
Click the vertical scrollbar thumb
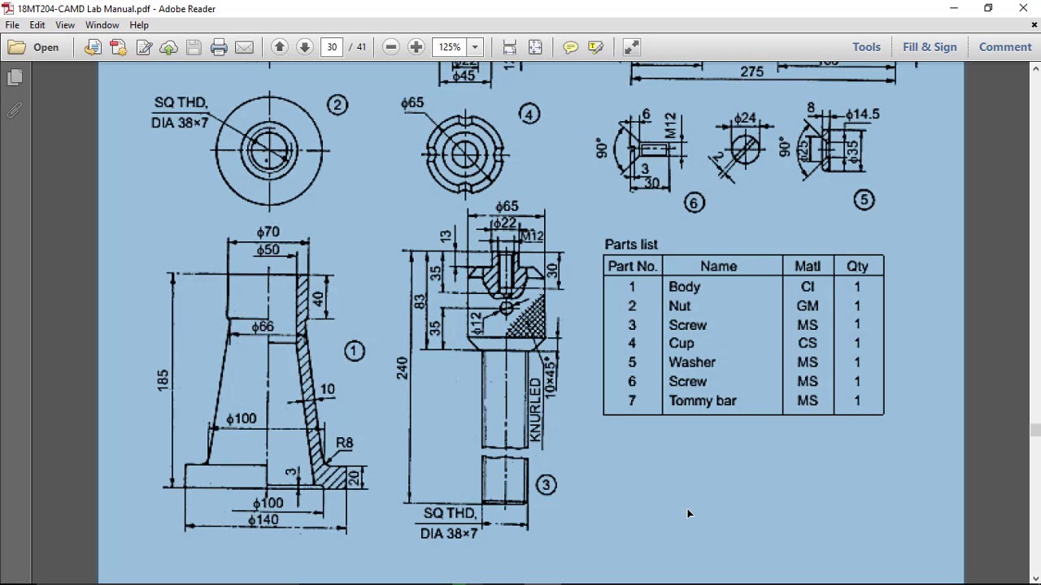[x=1035, y=431]
